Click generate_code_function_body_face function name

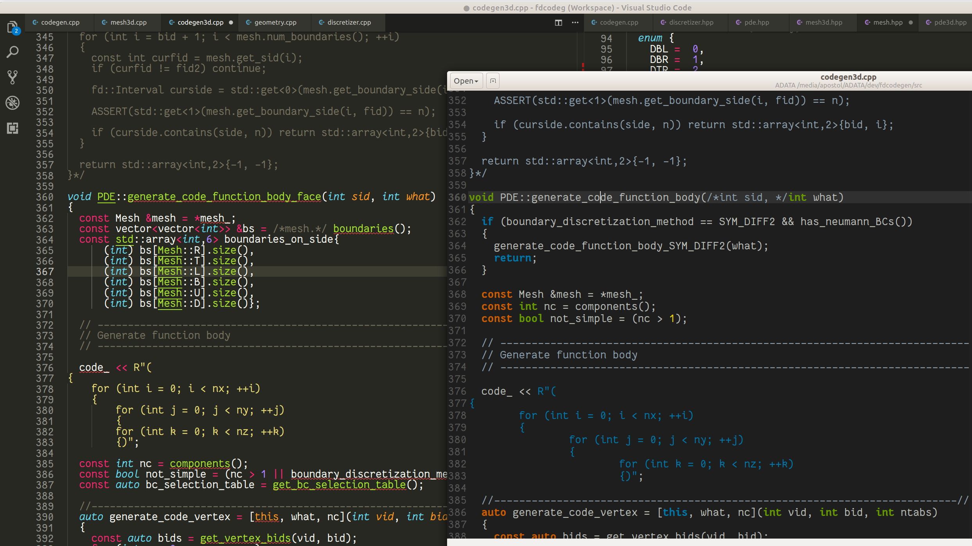224,197
